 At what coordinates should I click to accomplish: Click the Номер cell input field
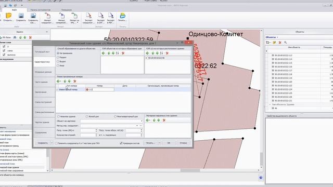[x=99, y=90]
